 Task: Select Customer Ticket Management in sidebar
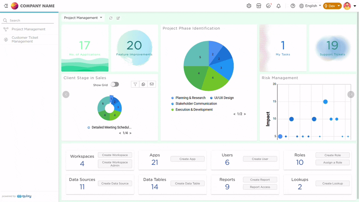tap(25, 39)
